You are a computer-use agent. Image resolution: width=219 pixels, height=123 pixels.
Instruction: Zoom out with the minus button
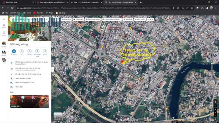[x=215, y=116]
